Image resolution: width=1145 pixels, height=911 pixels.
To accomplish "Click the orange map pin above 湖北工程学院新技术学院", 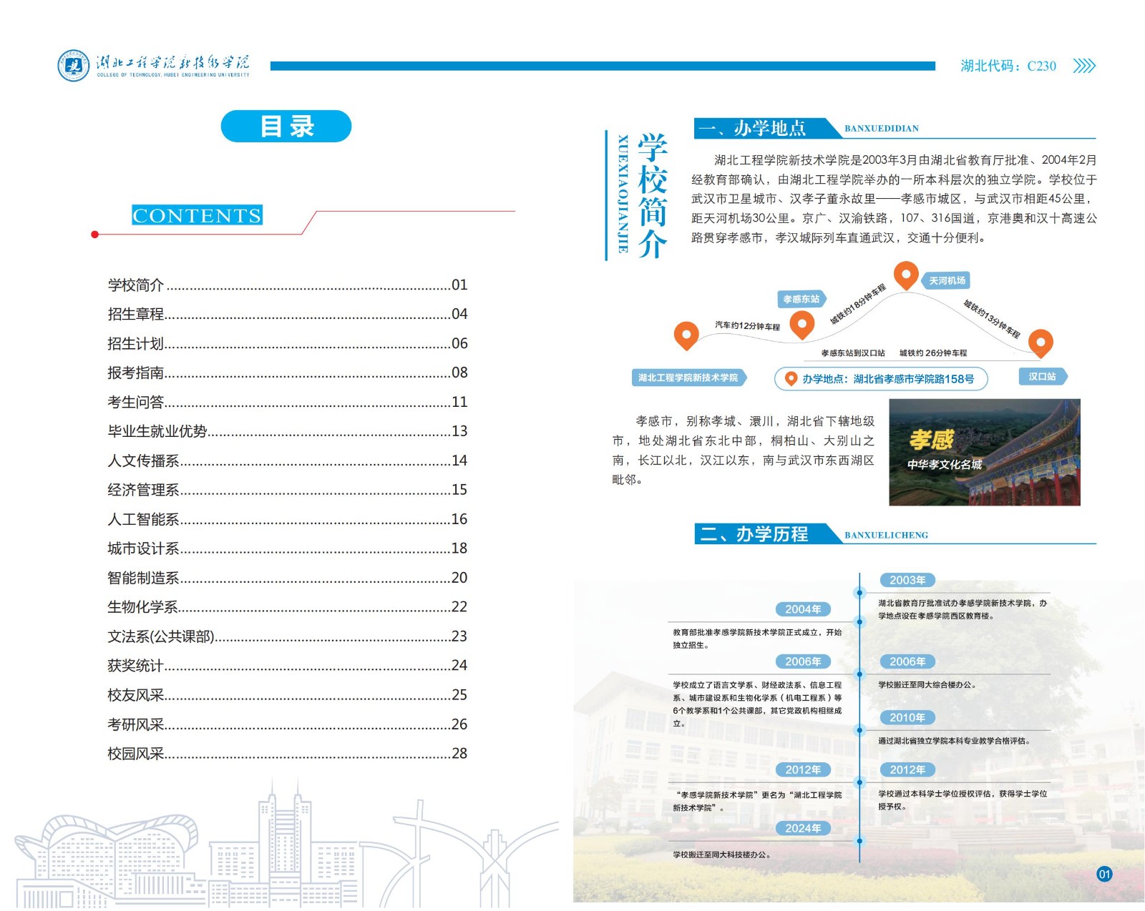I will coord(686,335).
